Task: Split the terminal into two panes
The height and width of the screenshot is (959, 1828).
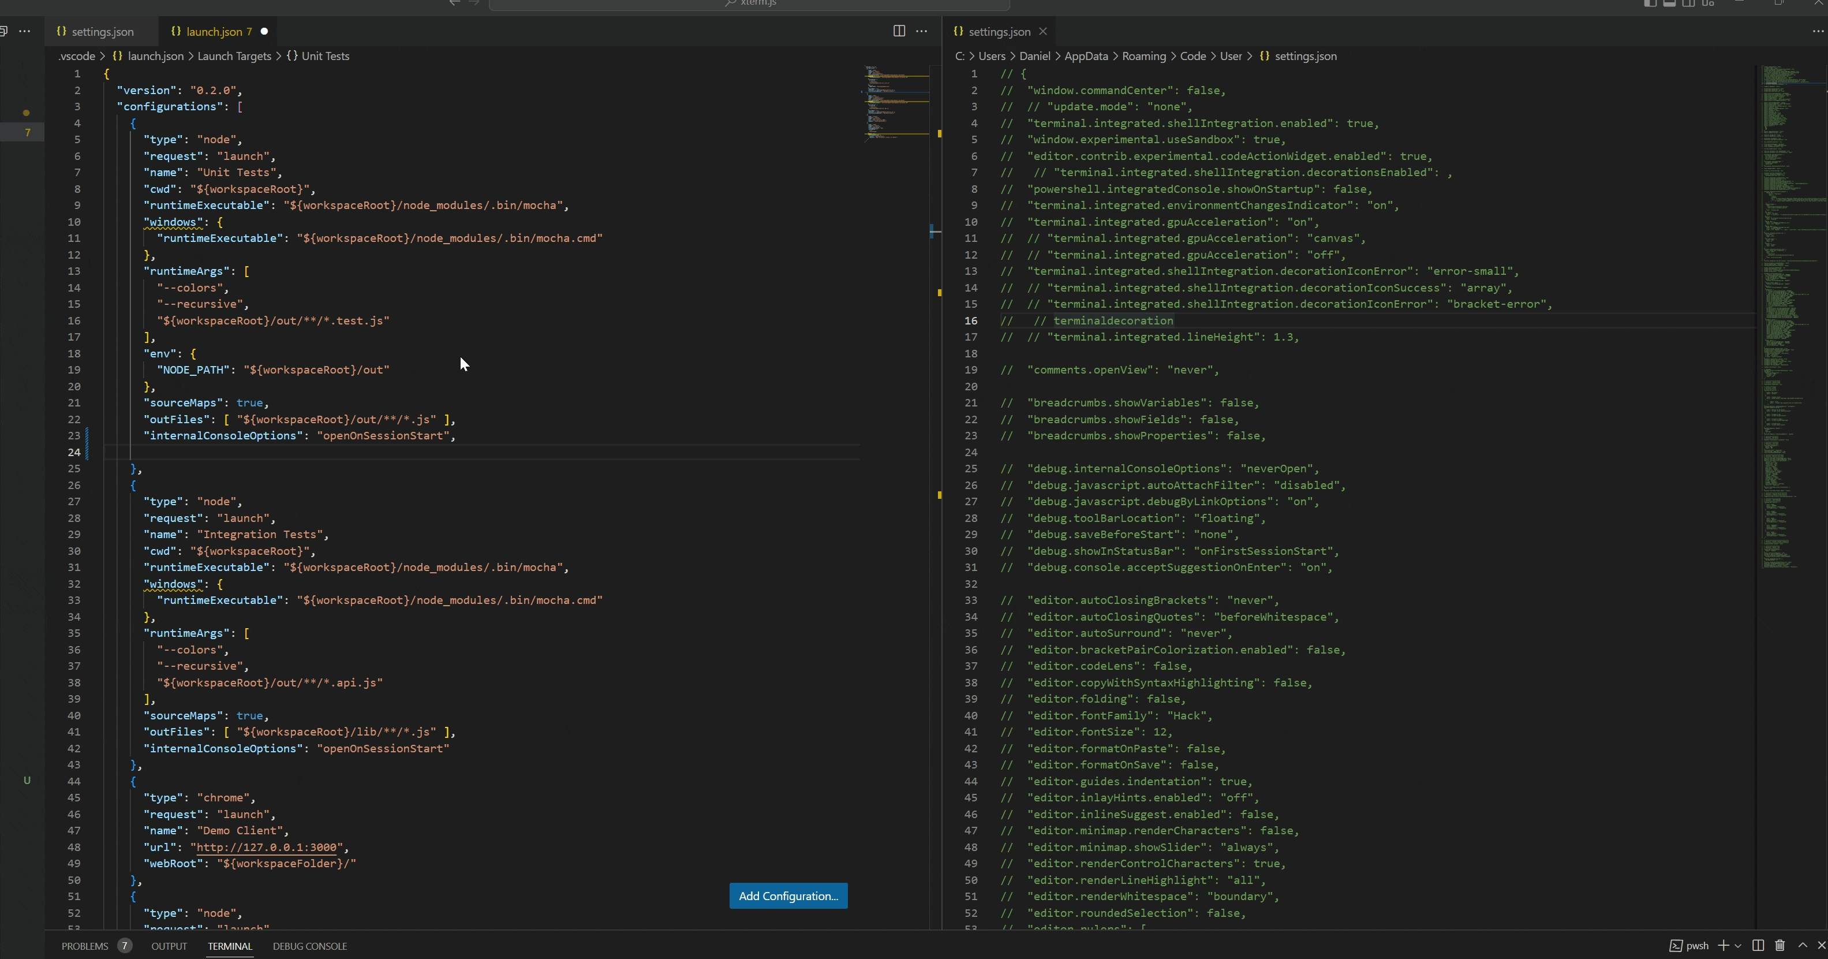Action: [x=1758, y=946]
